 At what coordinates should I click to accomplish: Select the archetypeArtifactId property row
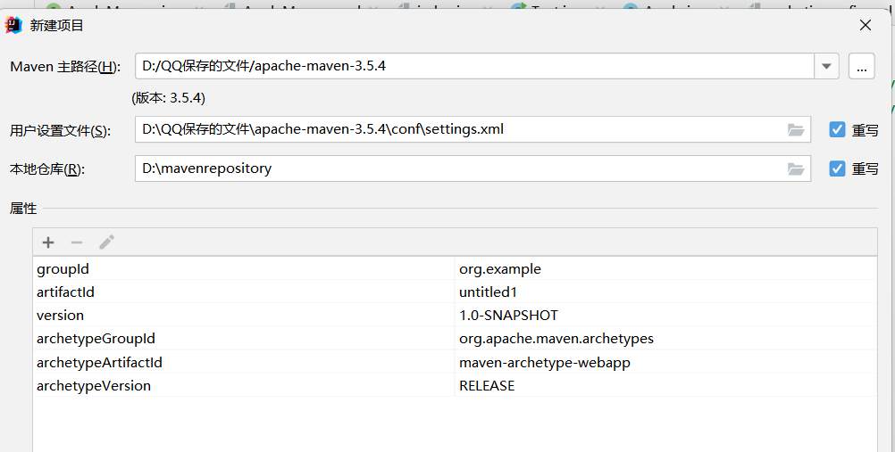[x=455, y=363]
